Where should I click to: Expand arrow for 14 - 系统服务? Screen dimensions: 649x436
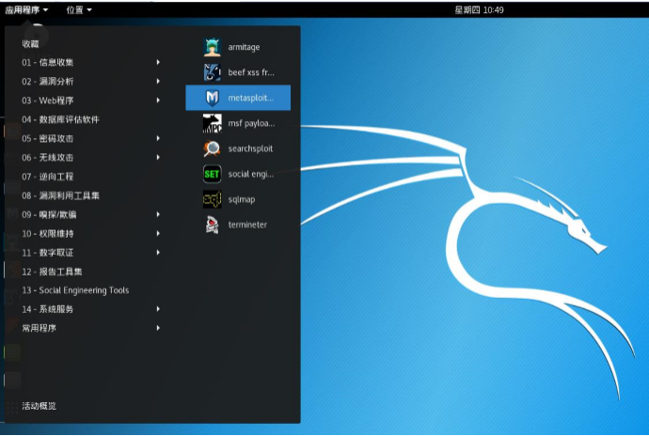coord(158,309)
